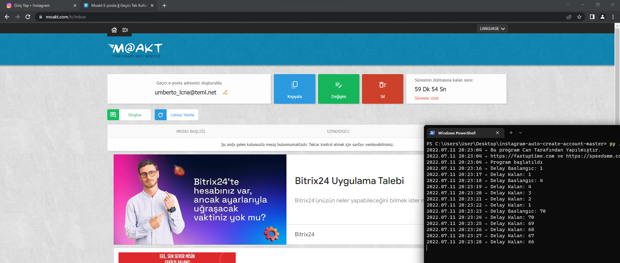Click the edit pencil beside the email address
620x263 pixels.
(225, 92)
